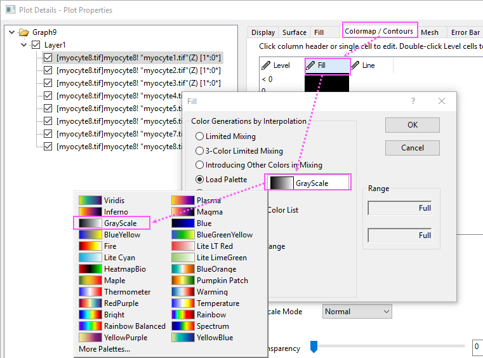Select Introducing Other Colors in Mixing
The width and height of the screenshot is (483, 358).
199,165
